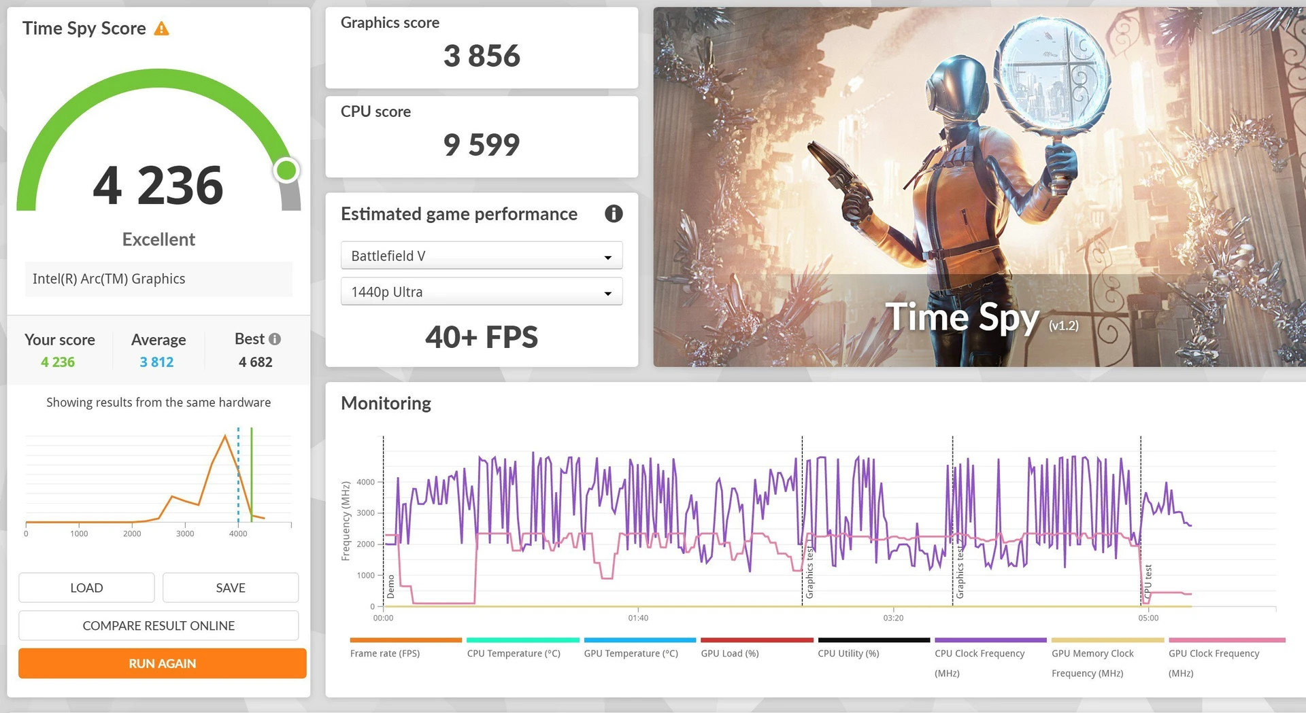Click the Excellent rating label

click(158, 239)
